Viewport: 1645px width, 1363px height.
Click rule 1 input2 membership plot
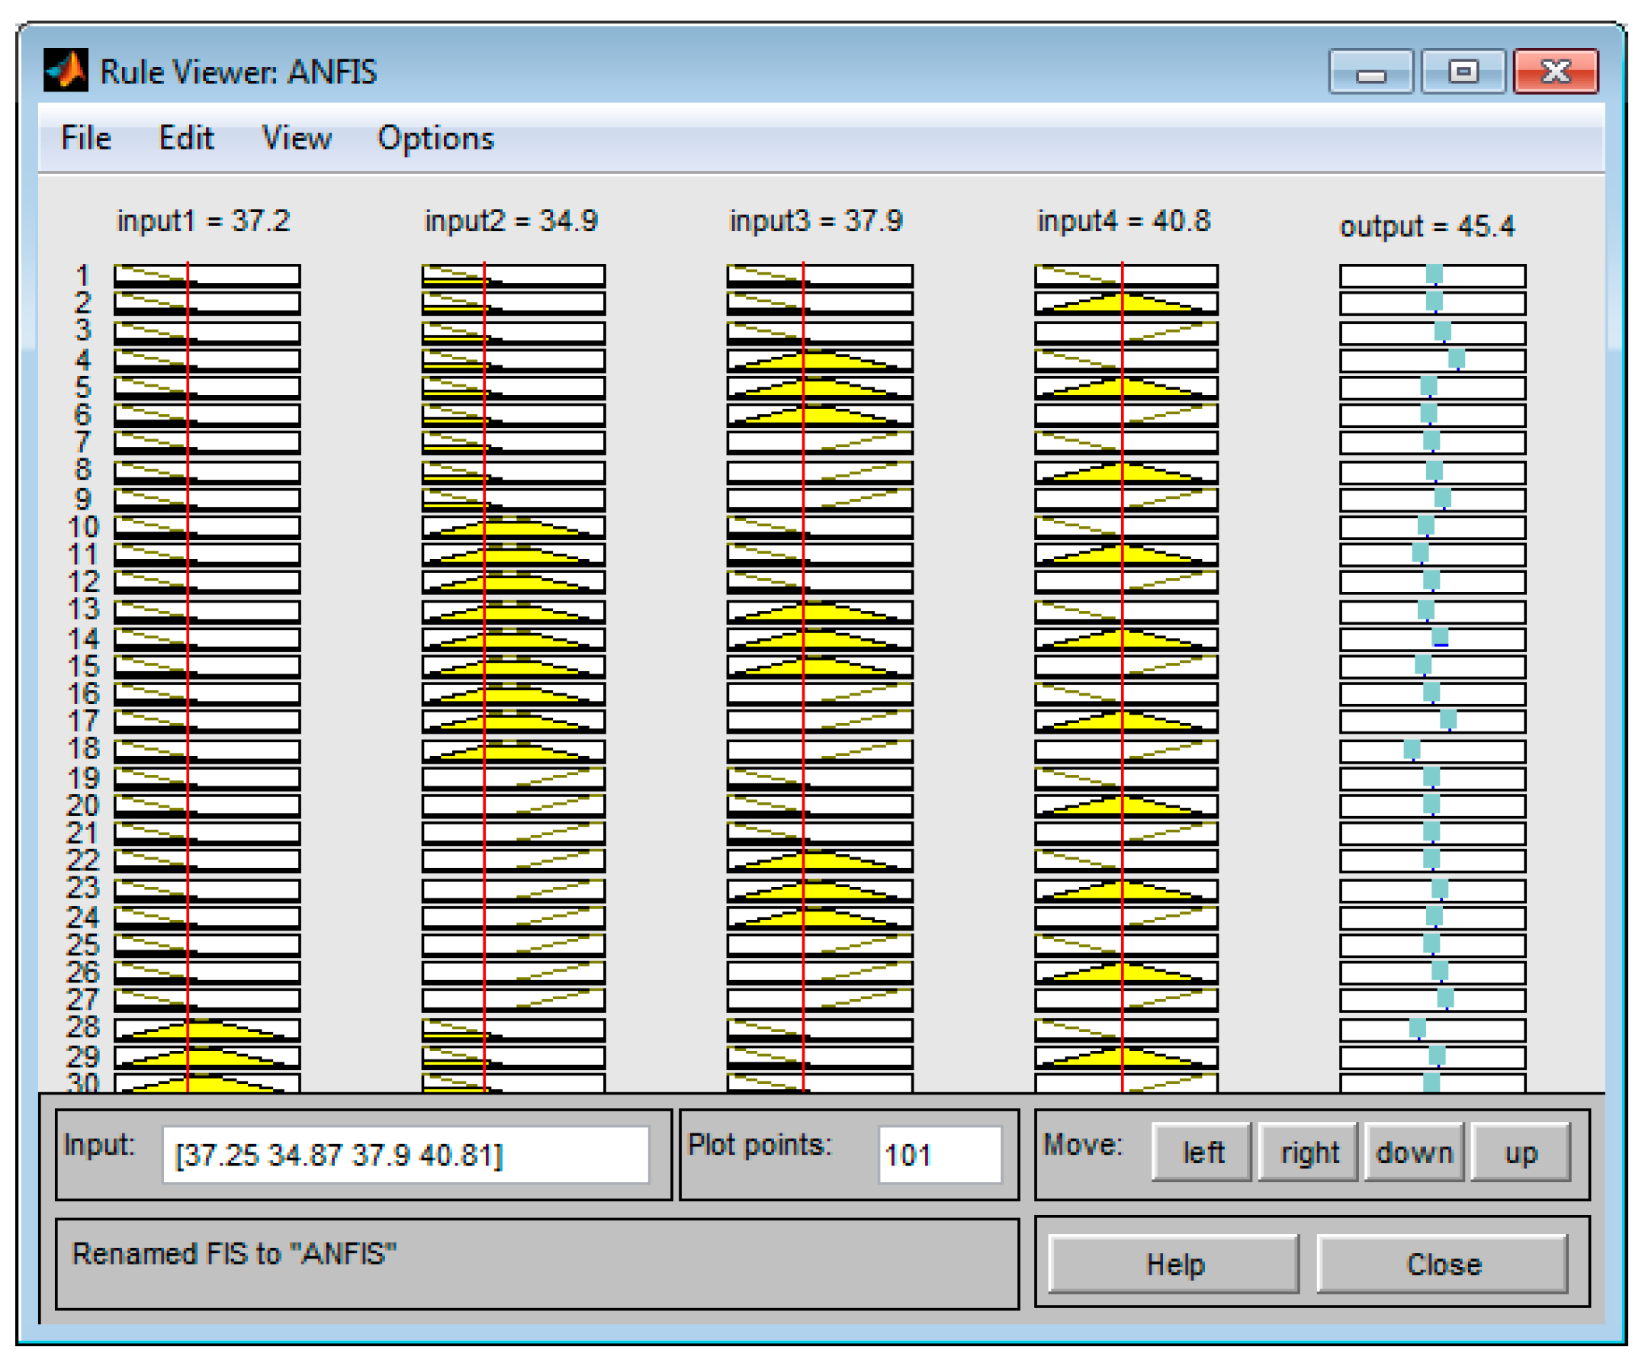(513, 276)
